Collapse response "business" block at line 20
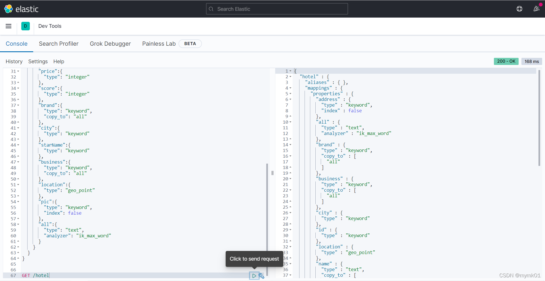The image size is (545, 281). pyautogui.click(x=290, y=179)
